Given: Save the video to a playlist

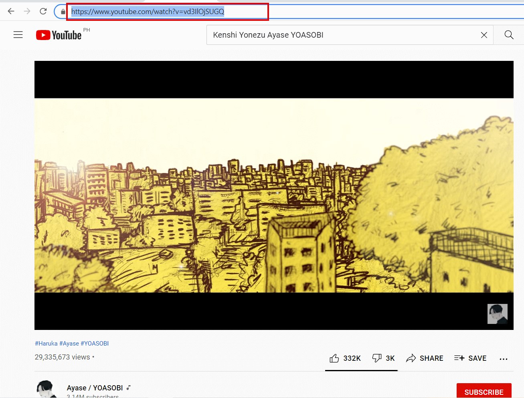Looking at the screenshot, I should click(470, 358).
